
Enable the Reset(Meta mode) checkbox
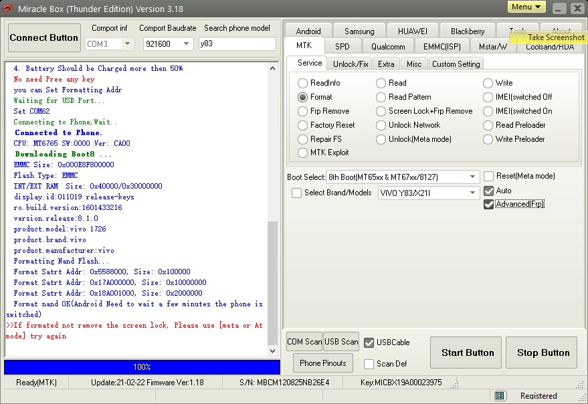click(x=488, y=176)
